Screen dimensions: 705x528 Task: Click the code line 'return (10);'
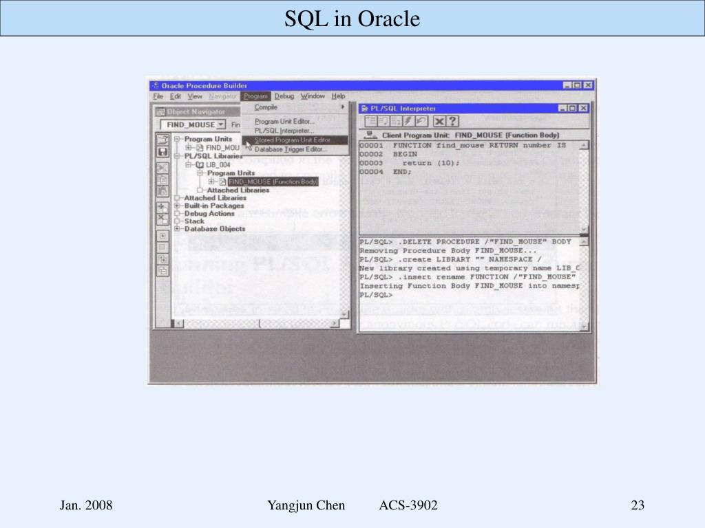point(431,163)
